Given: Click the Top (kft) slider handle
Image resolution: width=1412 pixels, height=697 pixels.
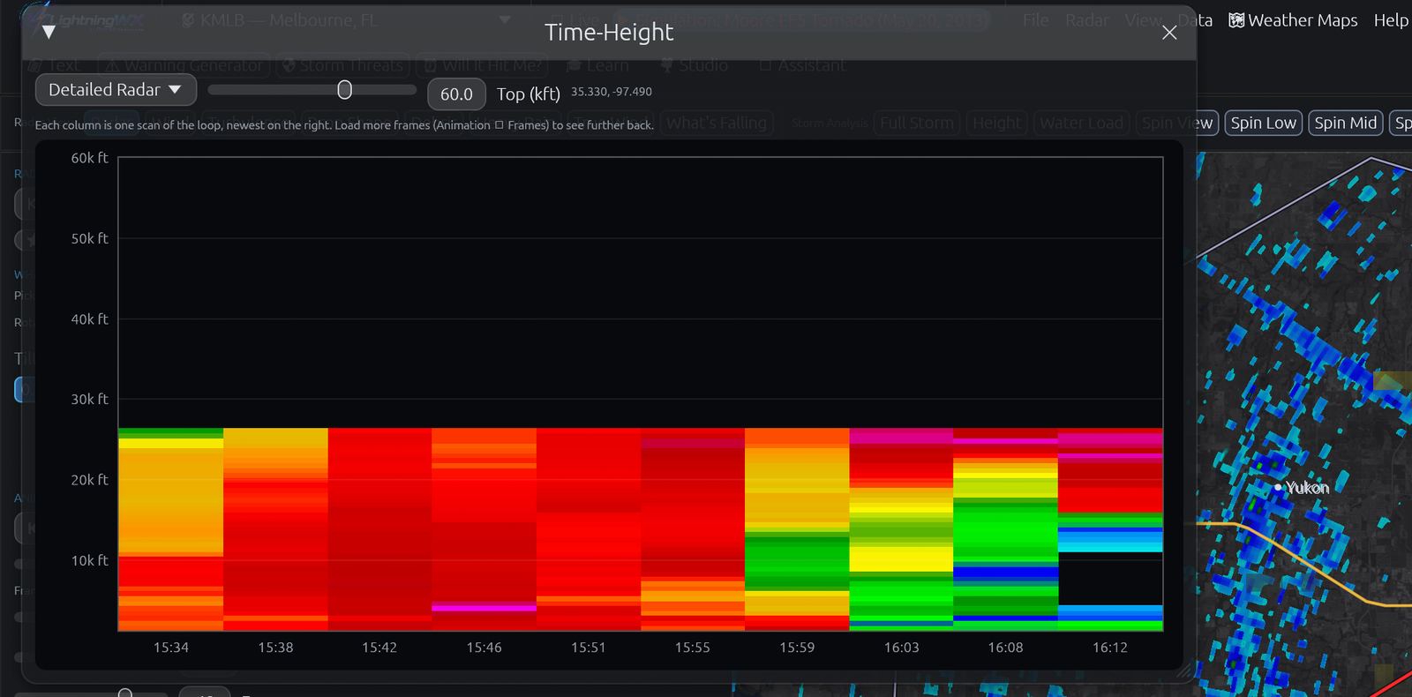Looking at the screenshot, I should 345,90.
